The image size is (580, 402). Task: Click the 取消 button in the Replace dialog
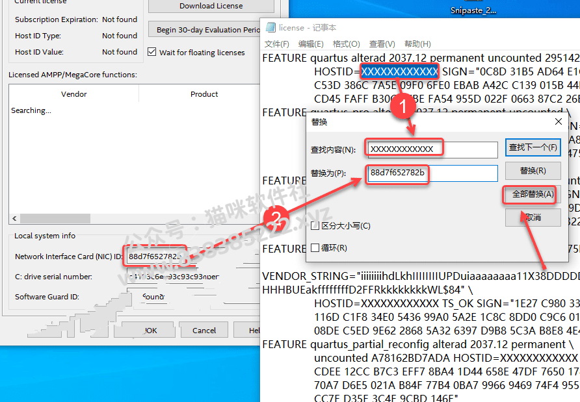(533, 218)
